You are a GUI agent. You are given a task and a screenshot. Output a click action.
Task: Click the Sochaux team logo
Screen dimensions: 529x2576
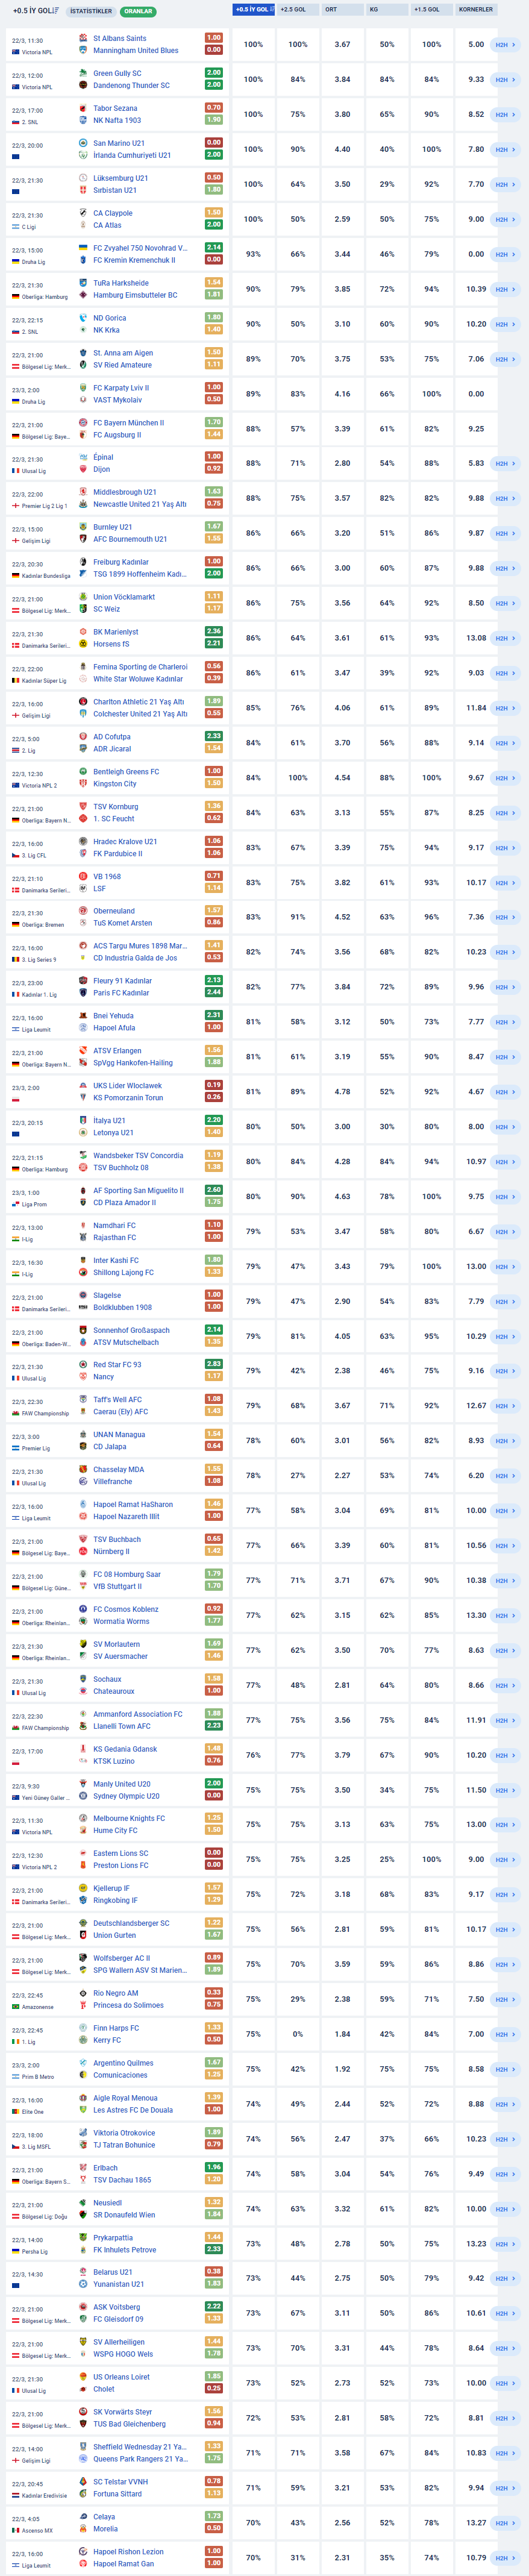tap(83, 1679)
